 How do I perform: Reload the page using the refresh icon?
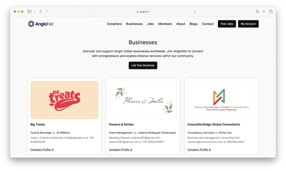(194, 12)
